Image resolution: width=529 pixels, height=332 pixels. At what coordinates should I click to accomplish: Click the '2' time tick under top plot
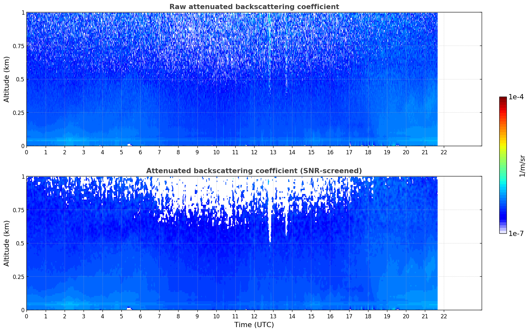point(65,152)
